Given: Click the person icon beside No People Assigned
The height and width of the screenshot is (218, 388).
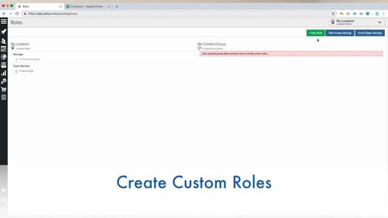Looking at the screenshot, I should point(16,59).
